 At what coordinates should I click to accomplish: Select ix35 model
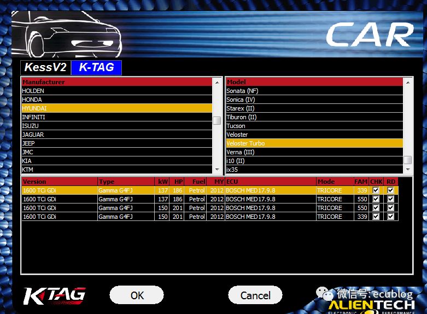314,169
